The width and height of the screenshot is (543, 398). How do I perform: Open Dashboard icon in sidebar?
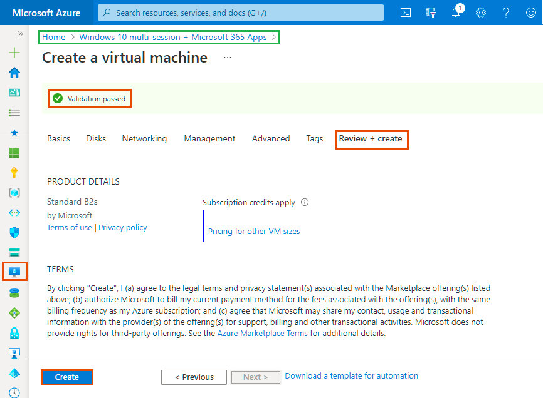point(14,93)
